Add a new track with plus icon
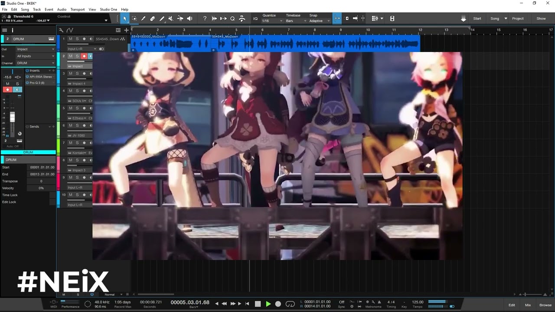The width and height of the screenshot is (555, 312). tap(126, 30)
